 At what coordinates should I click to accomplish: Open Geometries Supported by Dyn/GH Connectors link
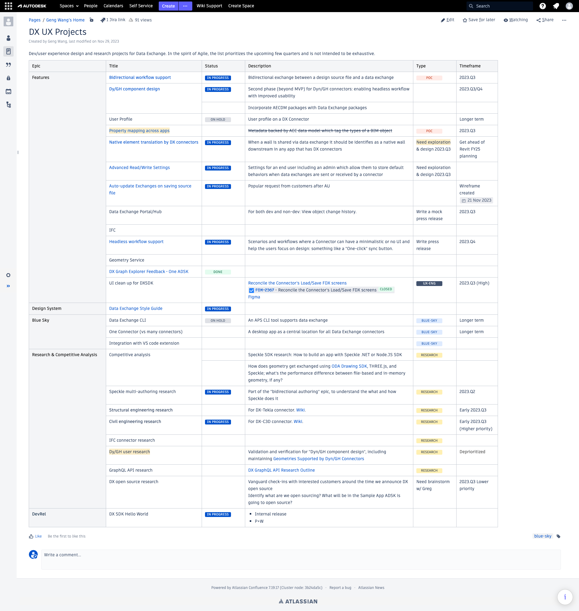pos(318,459)
